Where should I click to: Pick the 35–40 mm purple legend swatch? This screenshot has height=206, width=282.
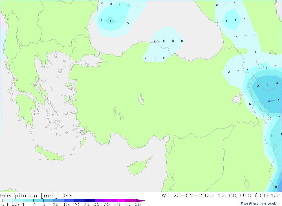(x=110, y=200)
